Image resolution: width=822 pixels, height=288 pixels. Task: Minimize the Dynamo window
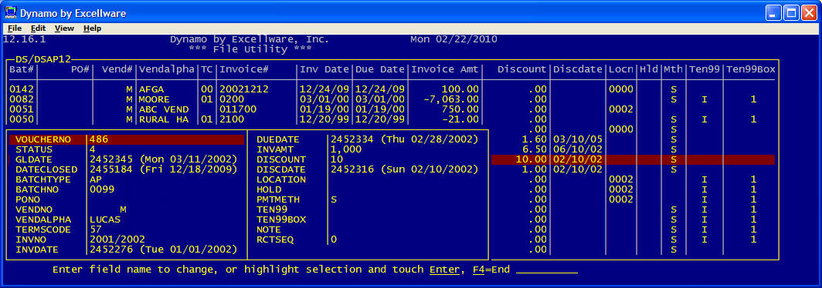[x=774, y=12]
